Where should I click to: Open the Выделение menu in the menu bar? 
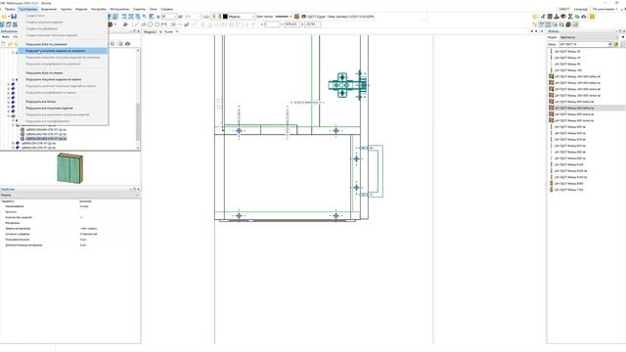(x=49, y=9)
